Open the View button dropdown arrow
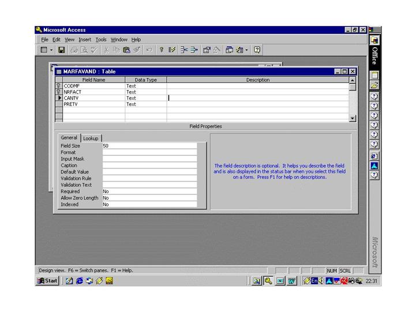The height and width of the screenshot is (312, 416). pos(51,50)
